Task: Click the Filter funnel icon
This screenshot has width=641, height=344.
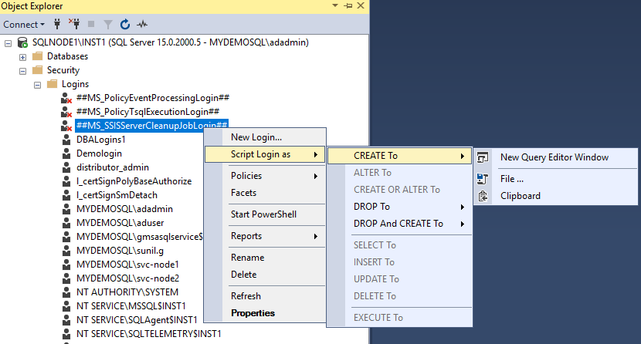Action: pos(108,25)
